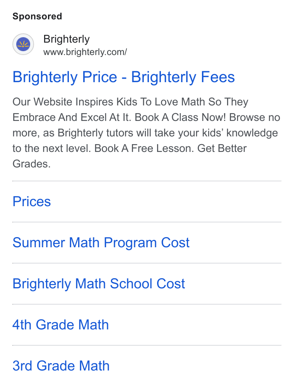Click 'Get Better' text in description
The height and width of the screenshot is (386, 294).
(222, 148)
